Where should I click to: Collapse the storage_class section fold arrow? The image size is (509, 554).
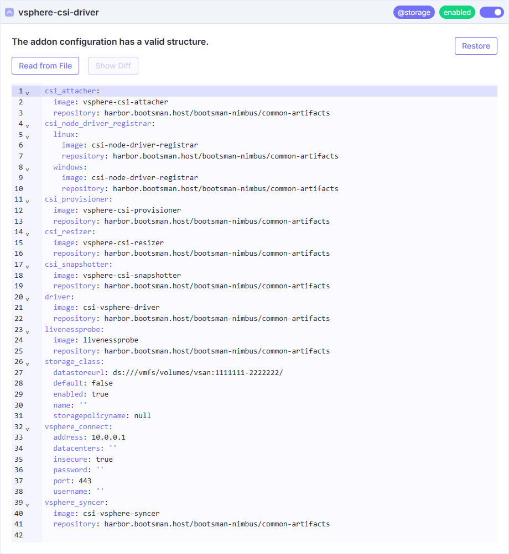(27, 363)
